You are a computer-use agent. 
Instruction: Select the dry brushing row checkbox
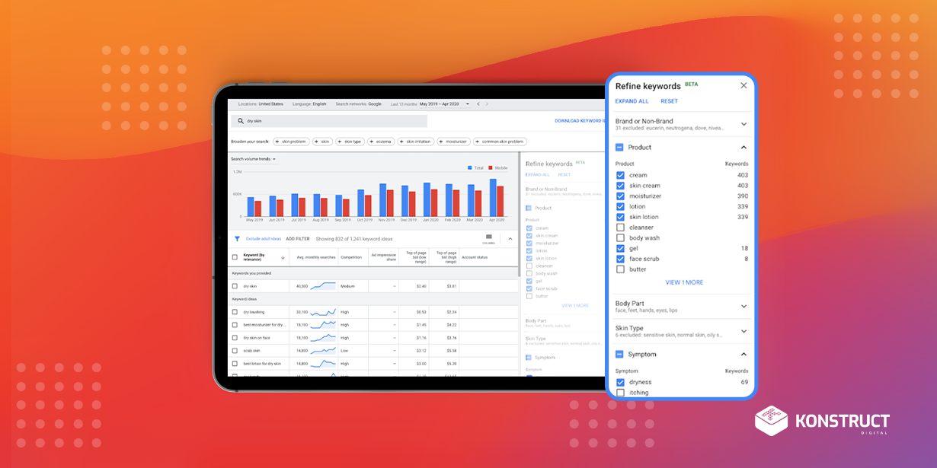235,312
